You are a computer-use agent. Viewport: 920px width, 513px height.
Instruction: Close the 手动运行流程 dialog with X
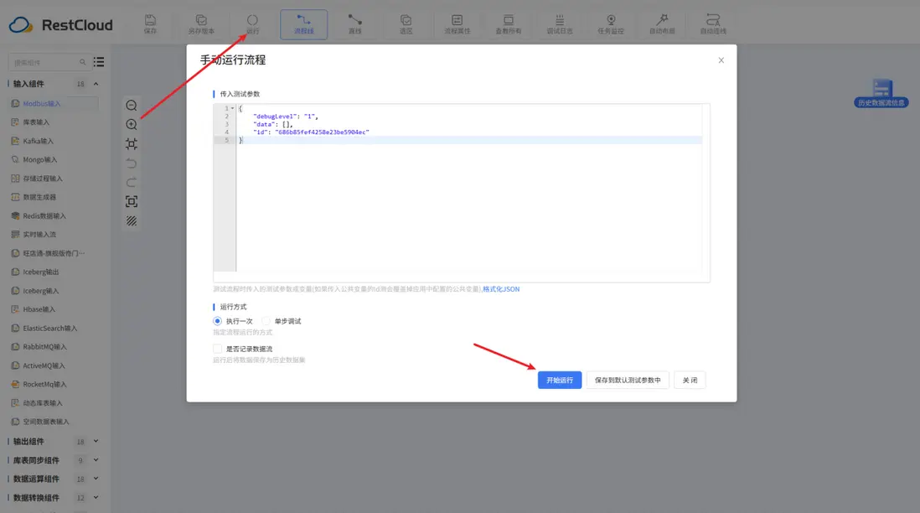tap(721, 60)
